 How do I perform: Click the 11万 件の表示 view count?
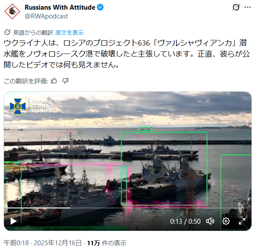pyautogui.click(x=107, y=243)
